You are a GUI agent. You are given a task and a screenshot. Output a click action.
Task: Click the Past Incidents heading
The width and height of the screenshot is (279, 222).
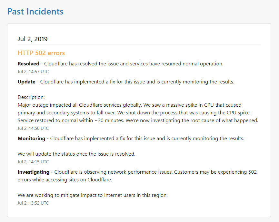tap(35, 12)
